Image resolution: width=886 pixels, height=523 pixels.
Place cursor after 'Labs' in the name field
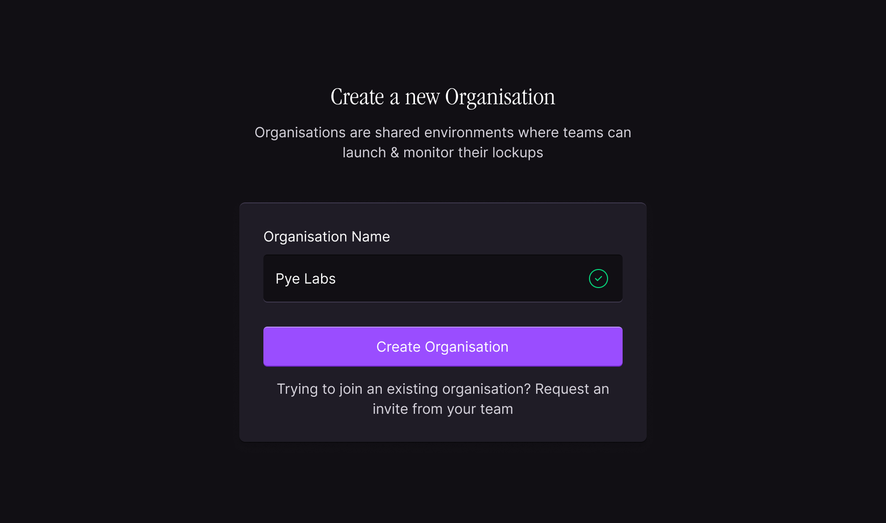[337, 279]
